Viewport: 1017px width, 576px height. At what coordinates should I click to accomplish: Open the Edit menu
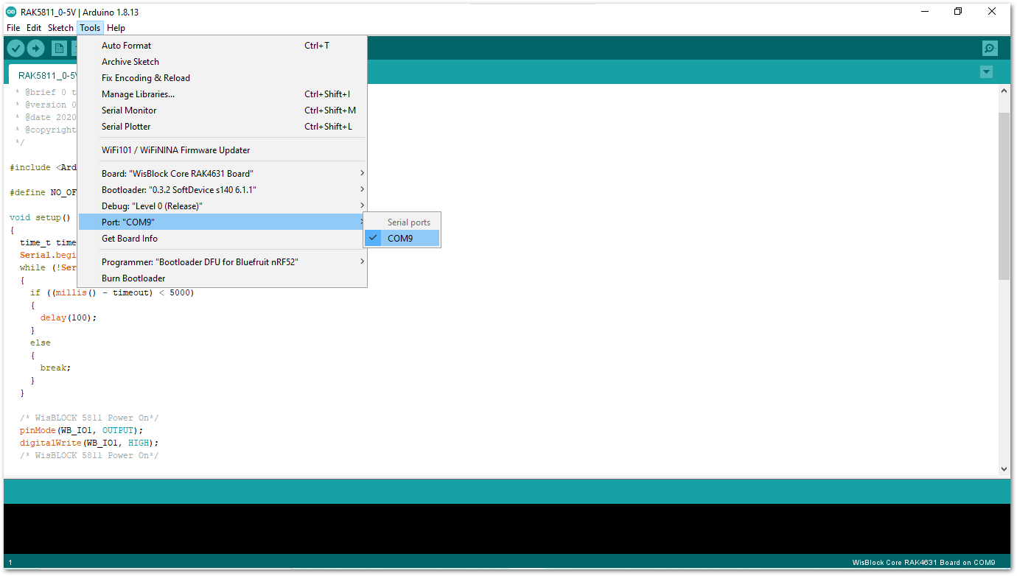pos(34,28)
